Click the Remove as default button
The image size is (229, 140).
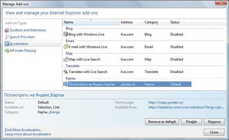162,122
